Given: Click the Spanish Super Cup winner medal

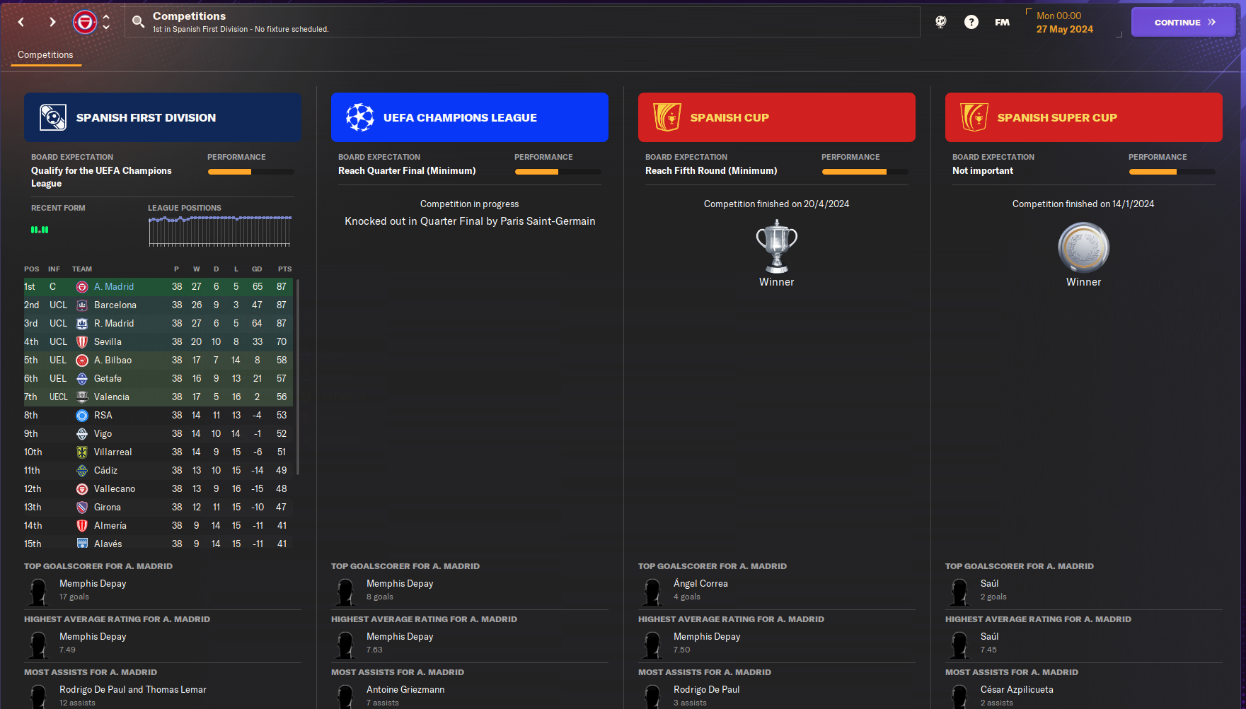Looking at the screenshot, I should pos(1084,247).
